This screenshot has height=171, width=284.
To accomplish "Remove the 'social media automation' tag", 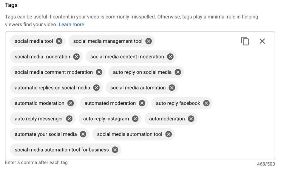I will click(172, 88).
